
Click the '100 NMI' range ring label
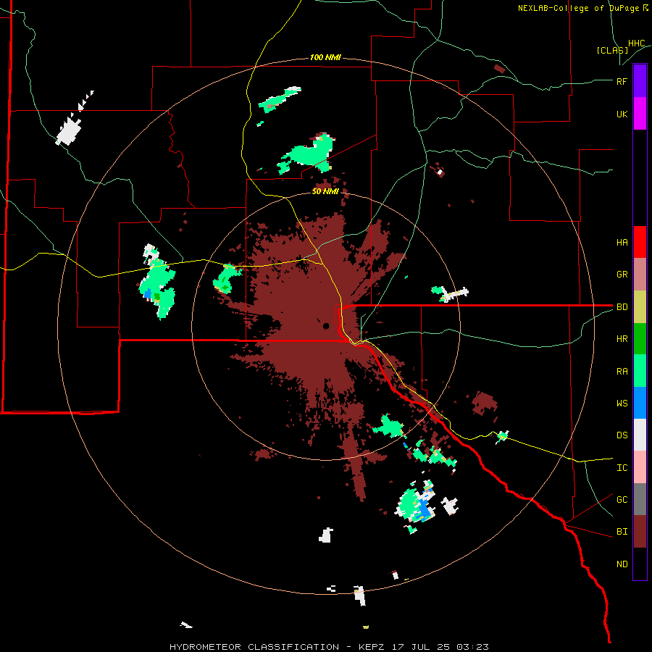click(325, 57)
